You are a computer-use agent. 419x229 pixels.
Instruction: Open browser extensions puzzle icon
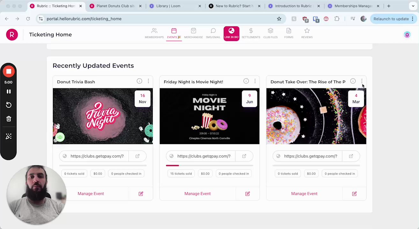point(337,19)
